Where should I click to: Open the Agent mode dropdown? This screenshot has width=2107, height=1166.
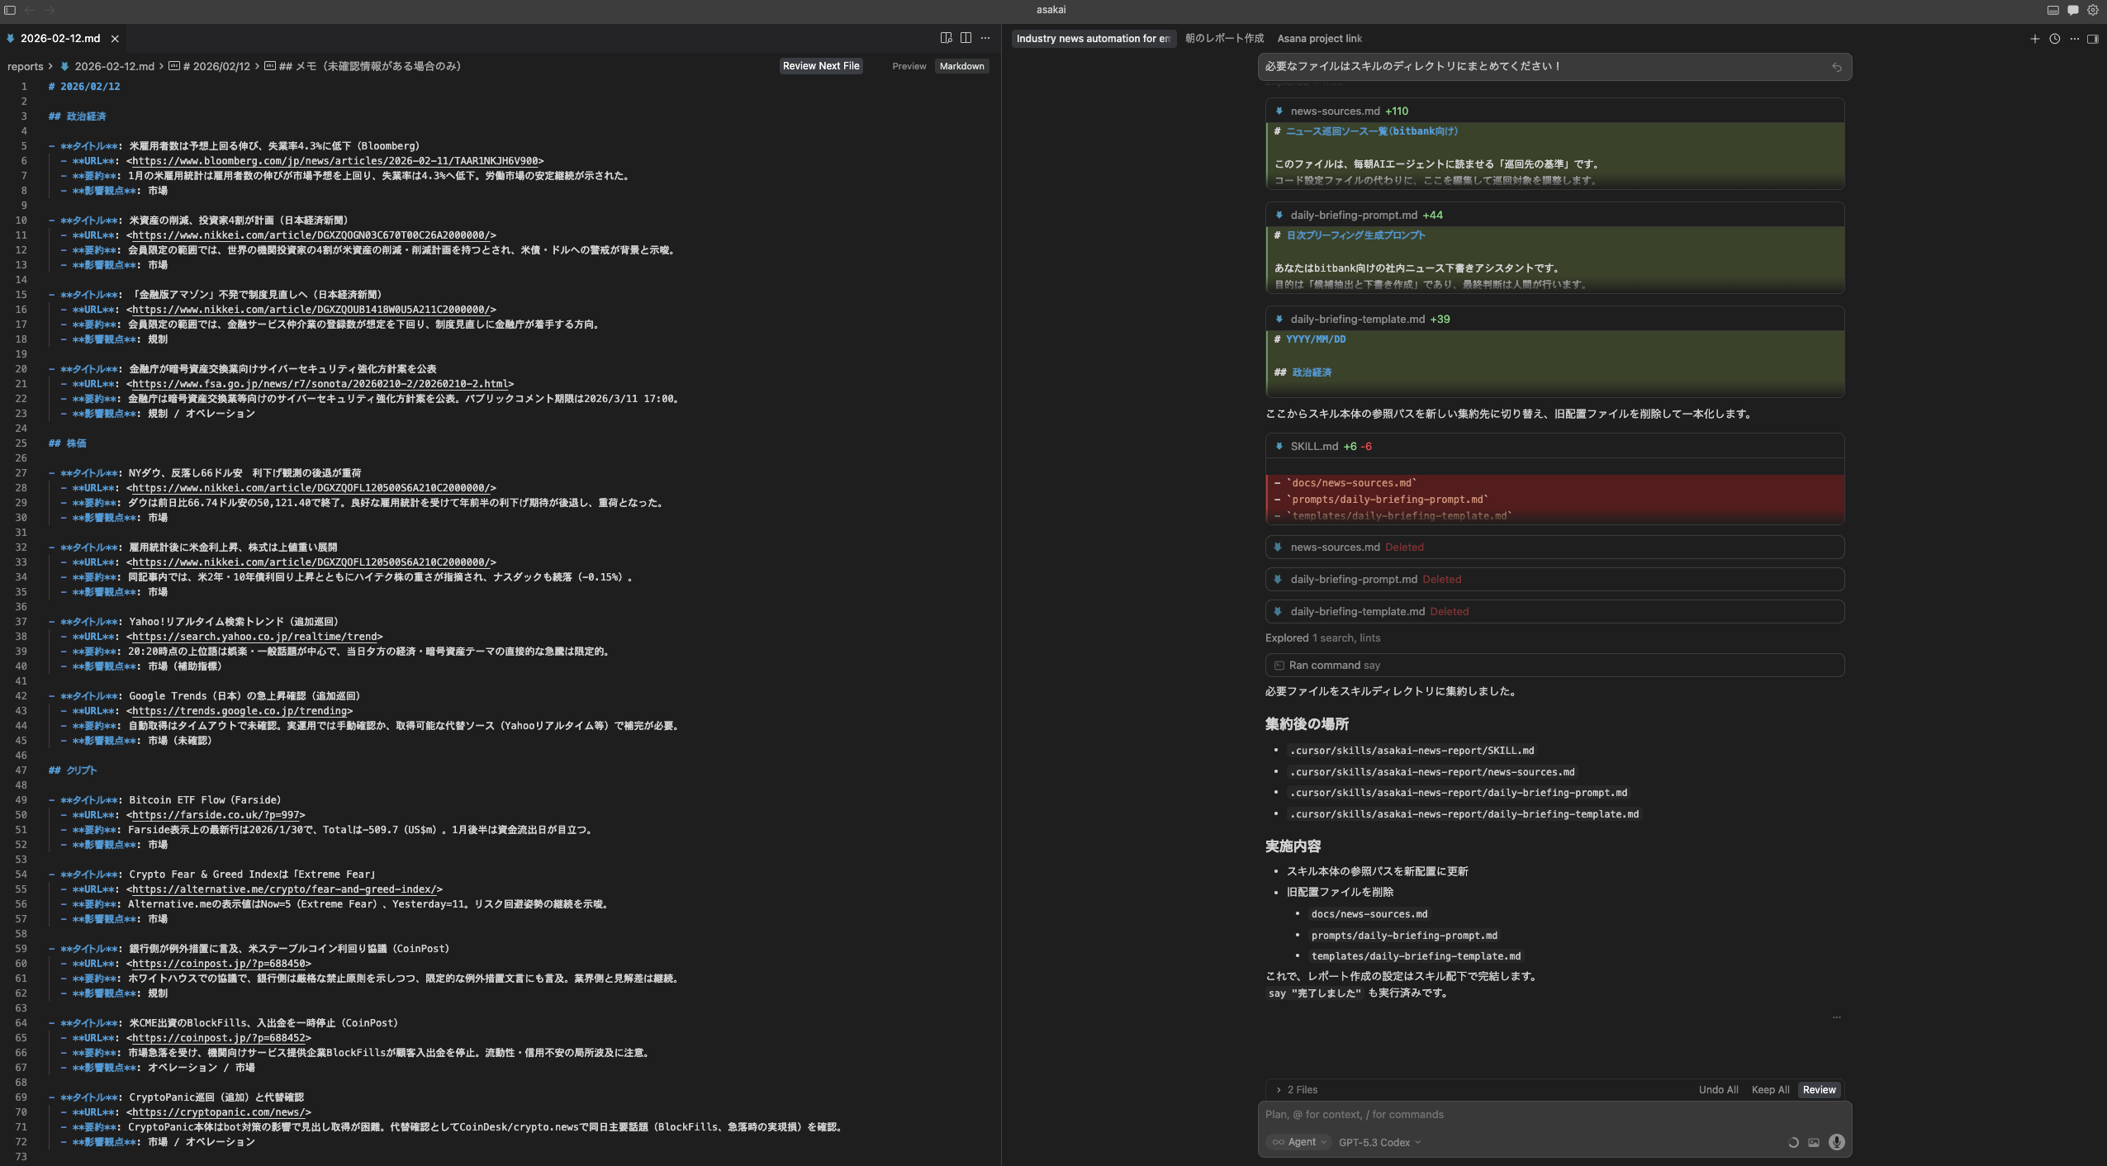(1299, 1142)
